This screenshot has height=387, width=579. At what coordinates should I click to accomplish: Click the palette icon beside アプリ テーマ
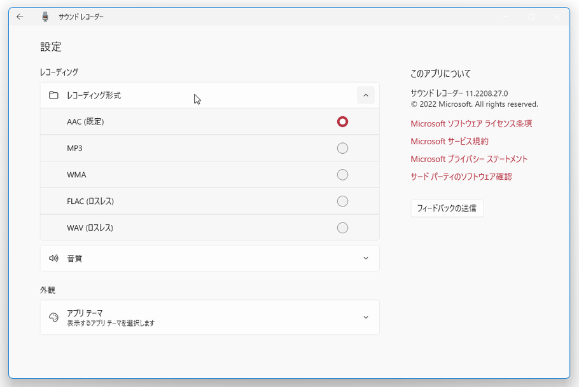coord(53,317)
